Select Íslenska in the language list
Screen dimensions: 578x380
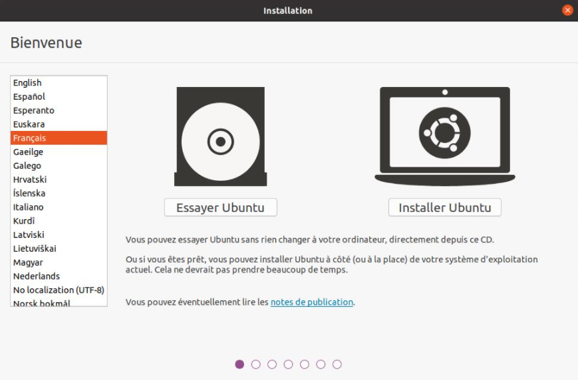point(59,193)
